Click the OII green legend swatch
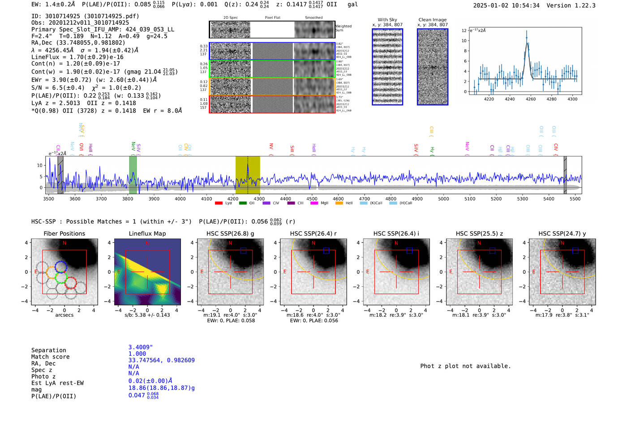Image resolution: width=627 pixels, height=427 pixels. pos(243,203)
